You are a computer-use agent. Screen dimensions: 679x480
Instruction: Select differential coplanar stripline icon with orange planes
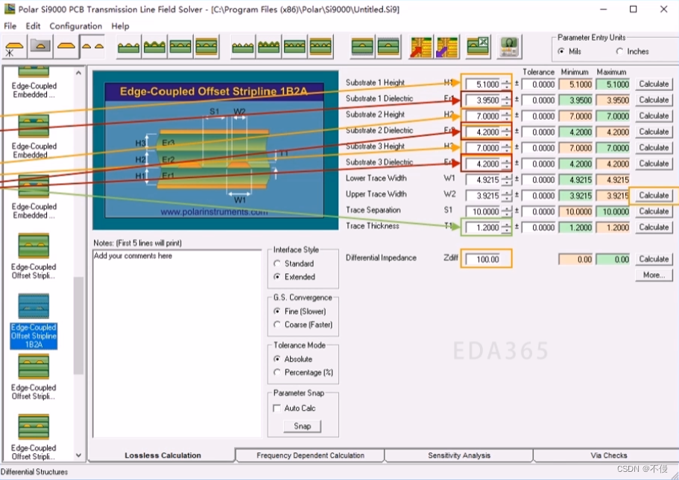point(321,47)
